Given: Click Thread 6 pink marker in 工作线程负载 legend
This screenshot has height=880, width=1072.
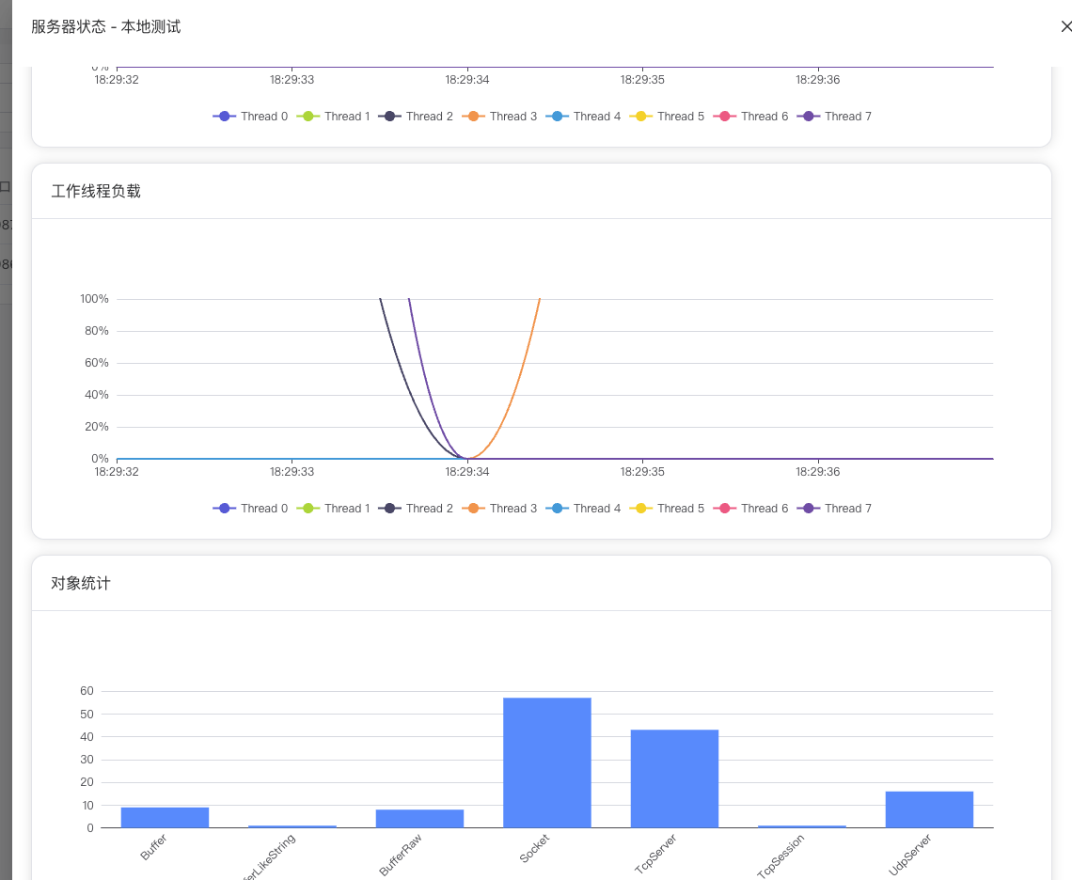Looking at the screenshot, I should click(725, 509).
